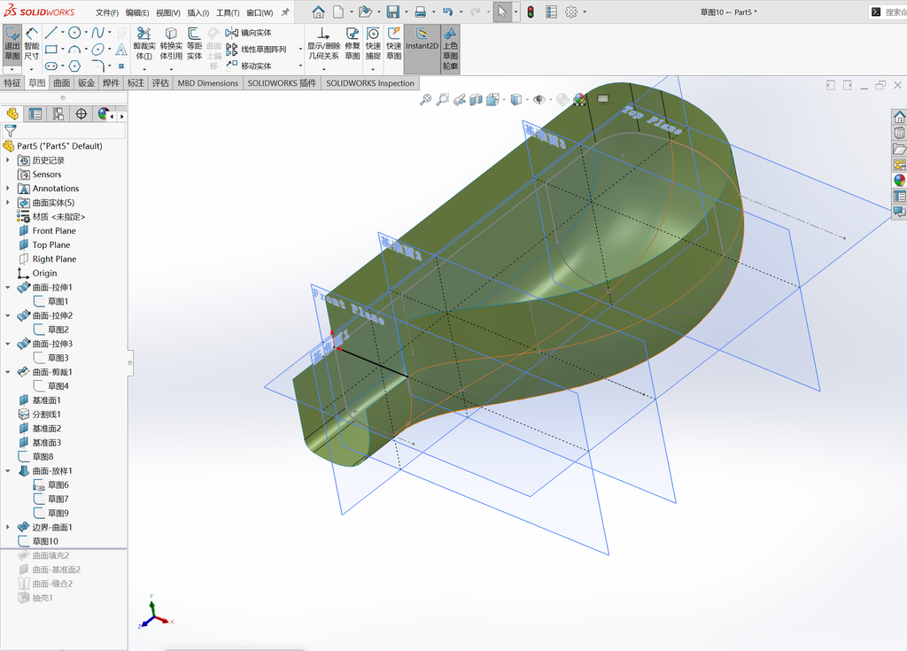Open the 工具(T) menu
The height and width of the screenshot is (651, 907).
228,12
